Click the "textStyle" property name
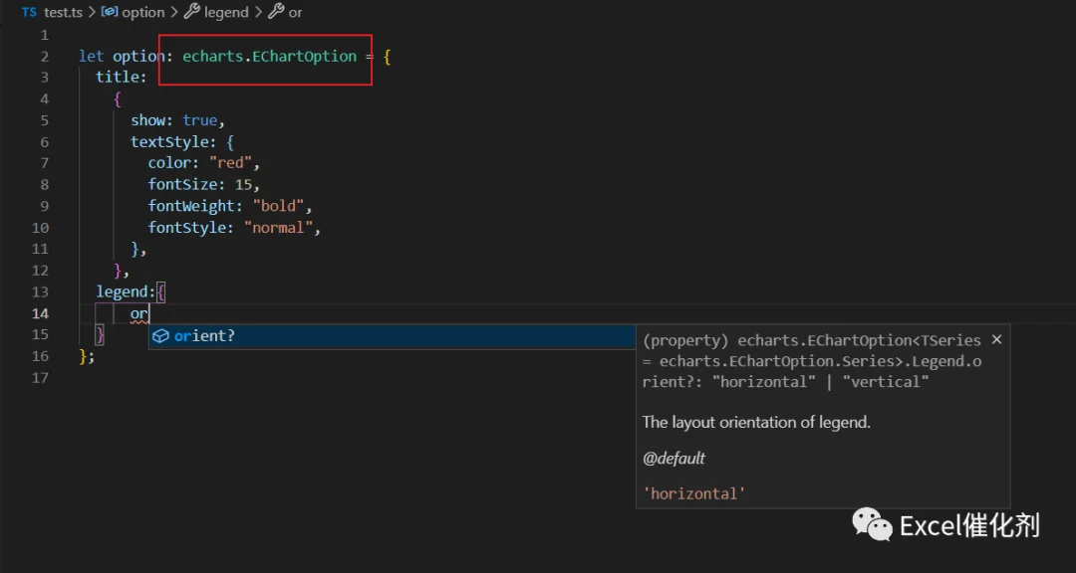Image resolution: width=1076 pixels, height=573 pixels. click(169, 142)
